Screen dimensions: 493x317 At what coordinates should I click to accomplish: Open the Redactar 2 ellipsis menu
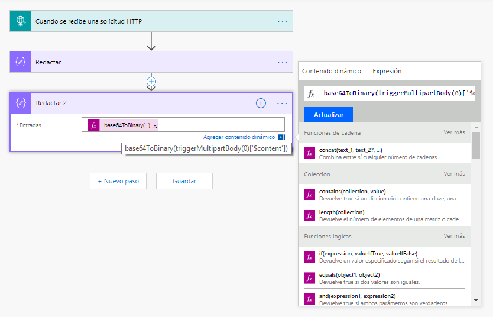pyautogui.click(x=282, y=103)
